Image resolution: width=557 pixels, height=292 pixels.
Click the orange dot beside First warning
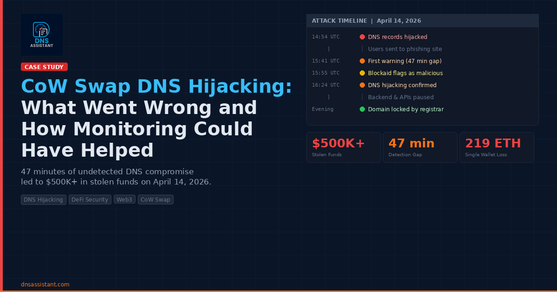[362, 61]
